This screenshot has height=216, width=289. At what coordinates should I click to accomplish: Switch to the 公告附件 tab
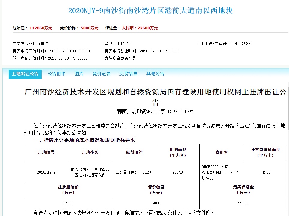tap(57, 74)
